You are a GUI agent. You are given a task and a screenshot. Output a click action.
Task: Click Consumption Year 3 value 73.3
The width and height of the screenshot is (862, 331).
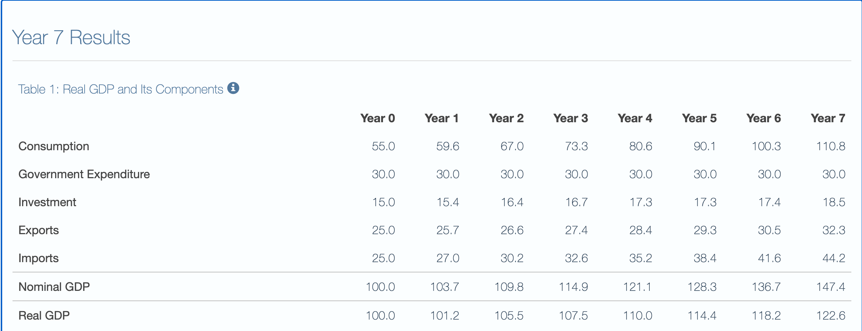click(577, 146)
